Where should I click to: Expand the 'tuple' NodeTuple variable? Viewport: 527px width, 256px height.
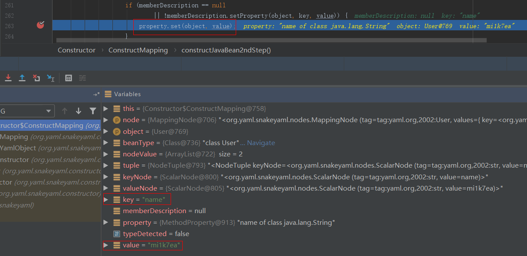coord(106,165)
